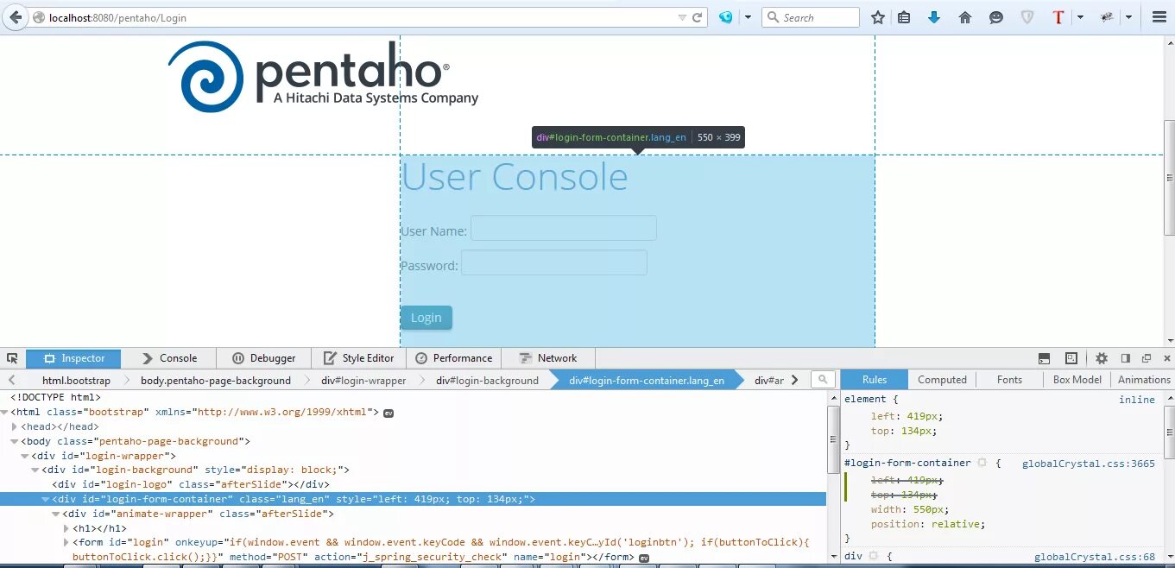Viewport: 1175px width, 568px height.
Task: Expand the h1 node
Action: (66, 528)
